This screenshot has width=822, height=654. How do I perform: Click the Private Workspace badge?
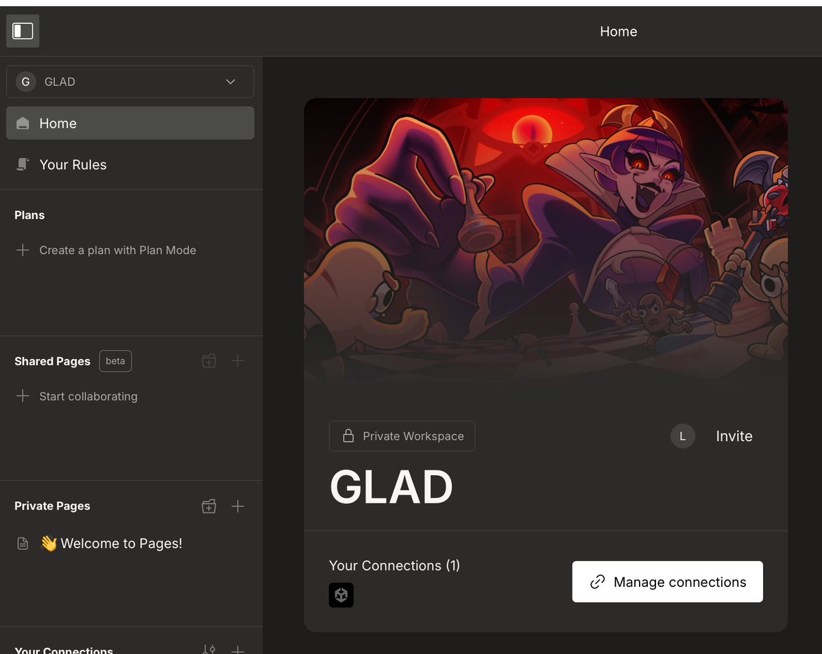pyautogui.click(x=402, y=436)
